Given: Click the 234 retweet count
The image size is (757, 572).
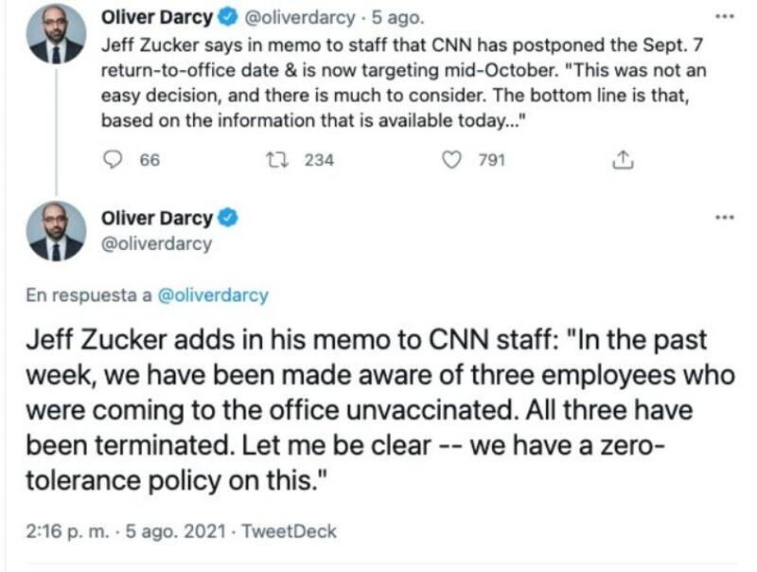Looking at the screenshot, I should pyautogui.click(x=319, y=160).
